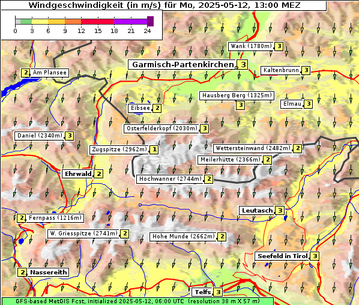Click the purple segment of the wind legend
The height and width of the screenshot is (305, 359).
point(130,22)
